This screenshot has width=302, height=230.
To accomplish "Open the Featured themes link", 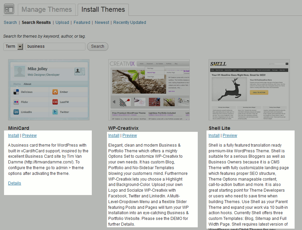I will pos(82,23).
